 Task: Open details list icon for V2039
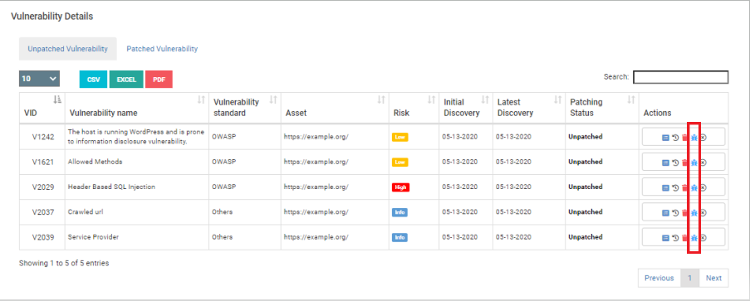pyautogui.click(x=665, y=238)
